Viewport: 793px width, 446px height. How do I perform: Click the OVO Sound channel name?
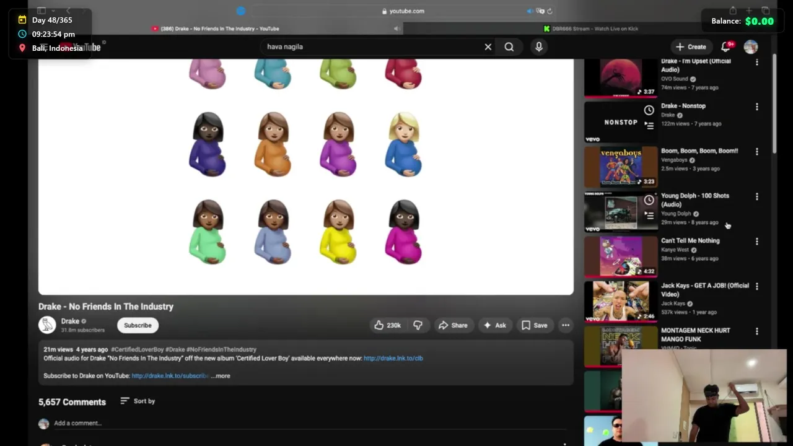pos(675,79)
